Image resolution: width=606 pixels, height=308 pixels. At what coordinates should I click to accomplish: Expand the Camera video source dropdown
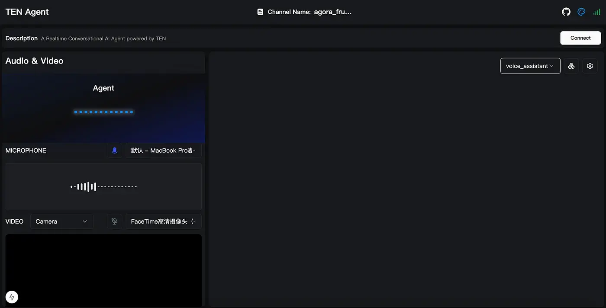61,221
